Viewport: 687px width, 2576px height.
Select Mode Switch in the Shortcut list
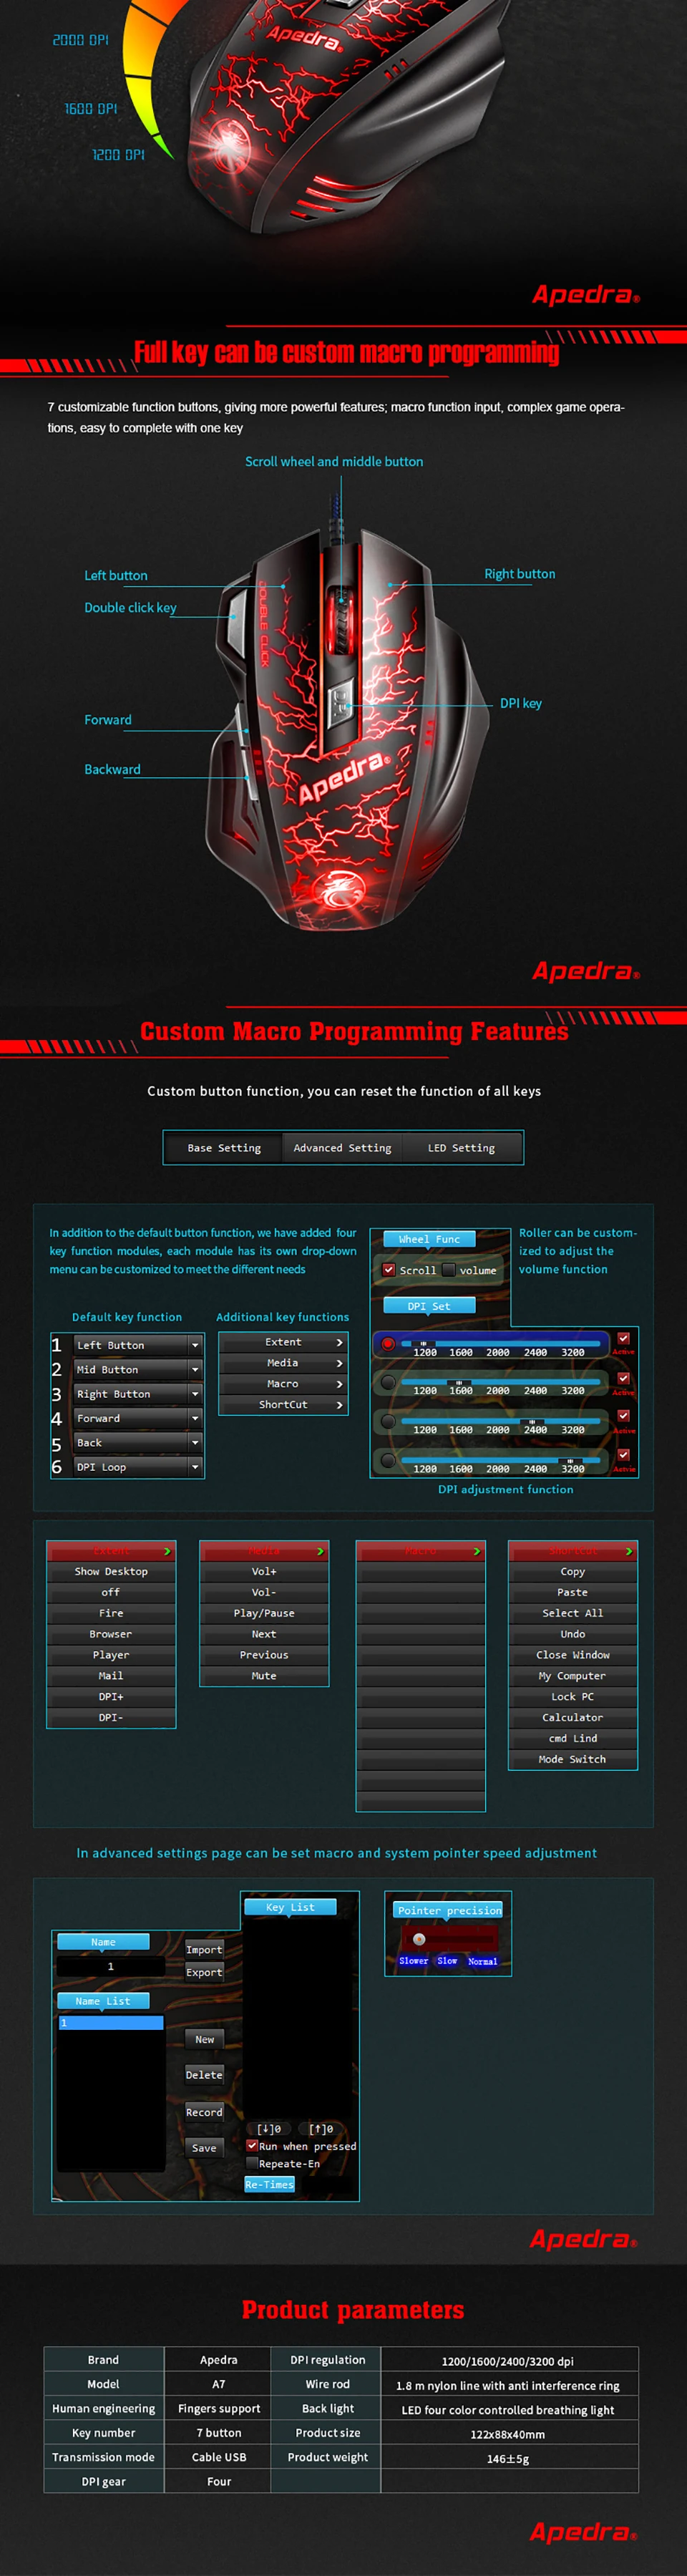[x=573, y=1759]
